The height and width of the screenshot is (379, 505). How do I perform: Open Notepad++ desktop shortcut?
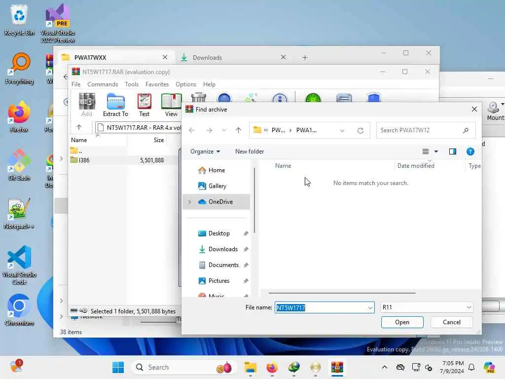(x=19, y=214)
